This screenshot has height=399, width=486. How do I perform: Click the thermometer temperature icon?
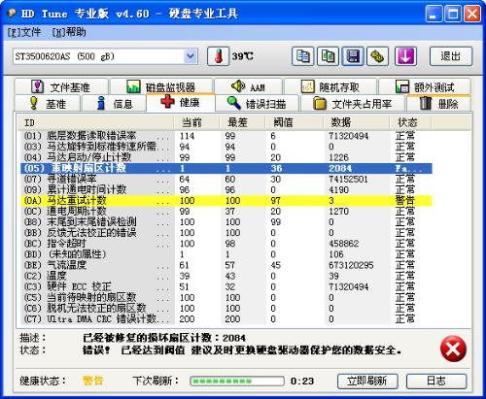(219, 56)
